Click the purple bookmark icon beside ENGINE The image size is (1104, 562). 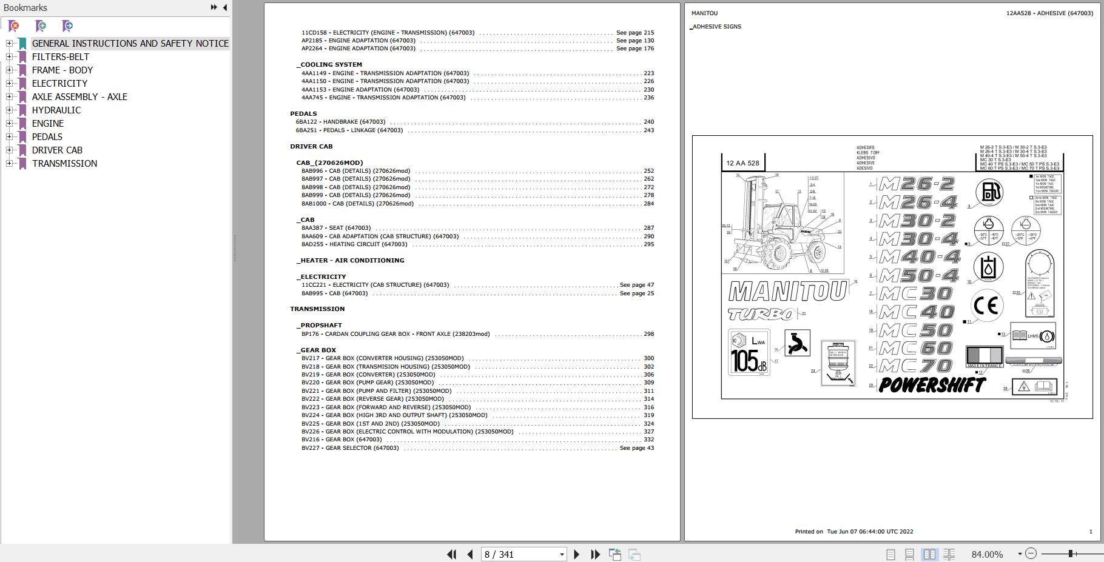coord(22,124)
